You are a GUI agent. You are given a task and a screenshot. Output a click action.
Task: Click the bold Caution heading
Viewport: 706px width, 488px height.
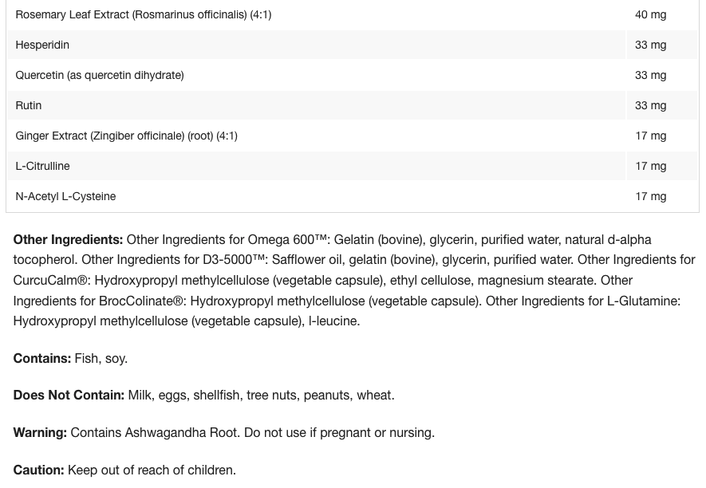pos(38,470)
